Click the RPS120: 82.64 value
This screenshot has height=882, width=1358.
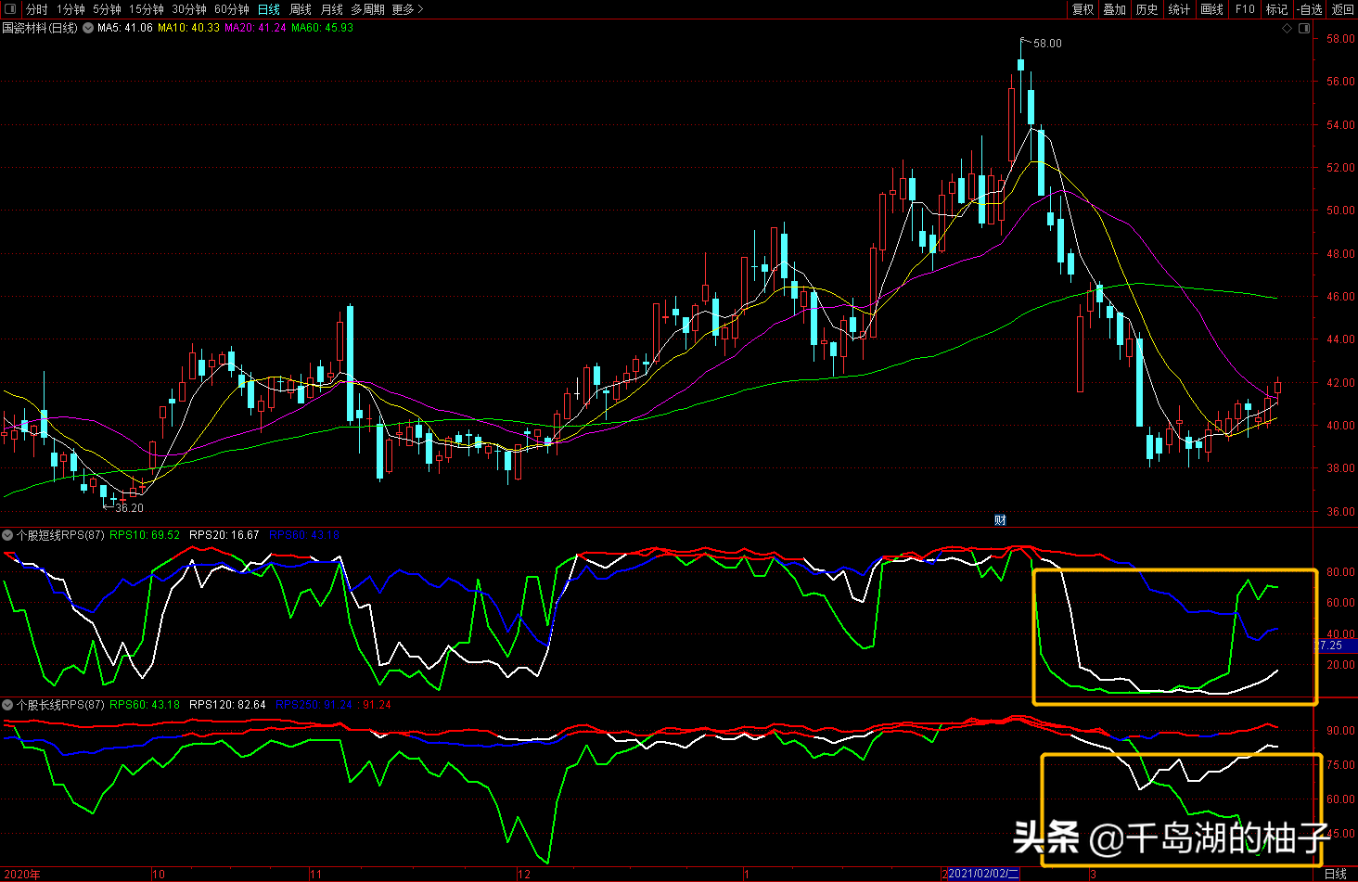(x=227, y=705)
